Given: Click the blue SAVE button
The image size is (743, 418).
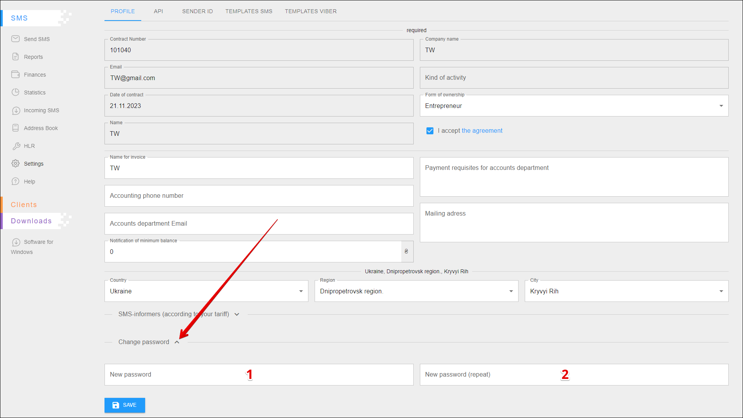Looking at the screenshot, I should point(125,405).
